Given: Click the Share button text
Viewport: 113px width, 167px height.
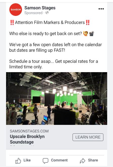Looking at the screenshot, I should (93, 160).
